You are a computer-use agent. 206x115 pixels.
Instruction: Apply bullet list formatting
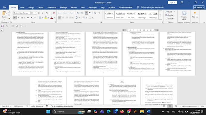coord(59,13)
